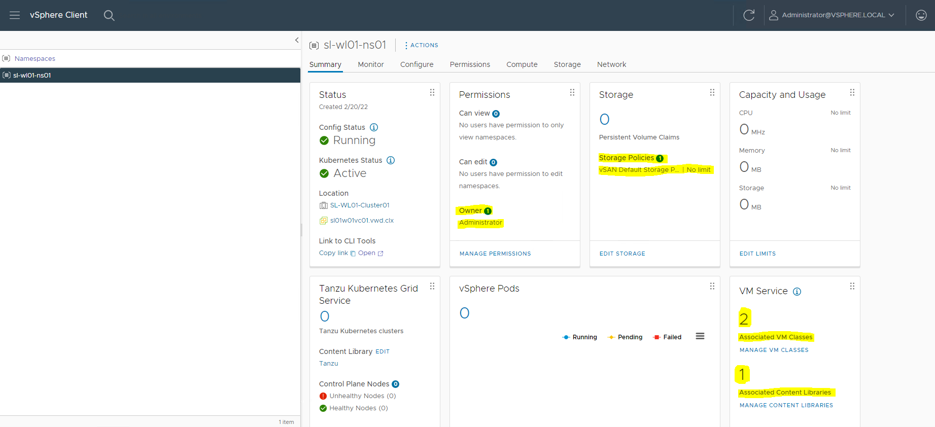
Task: Edit the Content Library setting
Action: coord(383,351)
